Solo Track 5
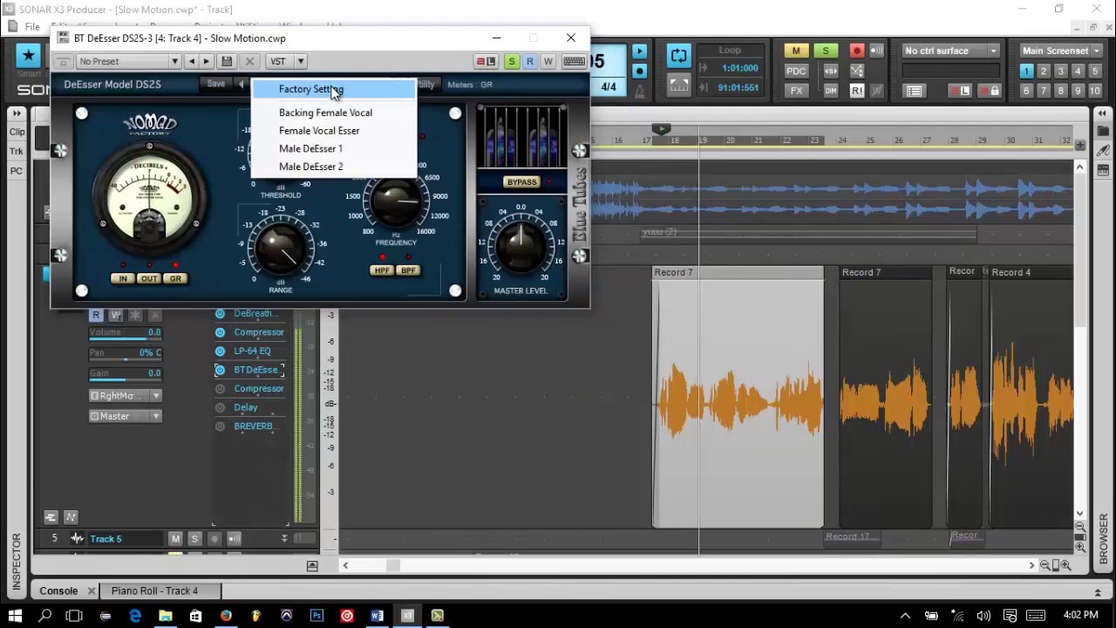Image resolution: width=1116 pixels, height=628 pixels. point(194,539)
